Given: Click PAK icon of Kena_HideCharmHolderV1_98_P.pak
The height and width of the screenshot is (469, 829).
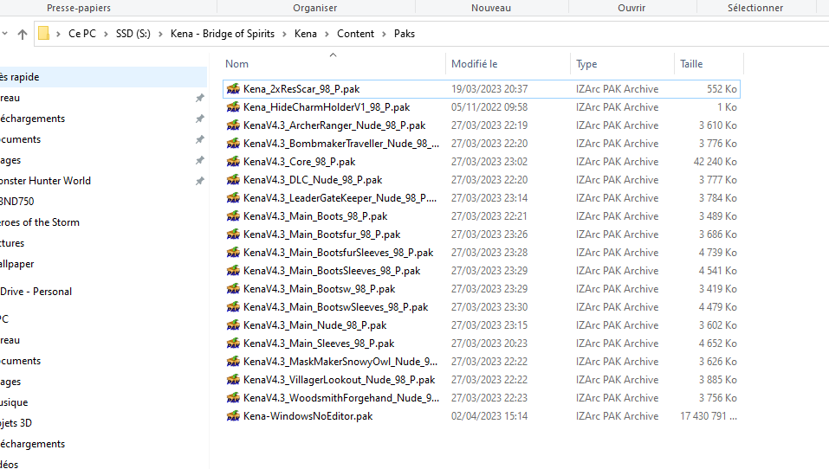Looking at the screenshot, I should 233,107.
